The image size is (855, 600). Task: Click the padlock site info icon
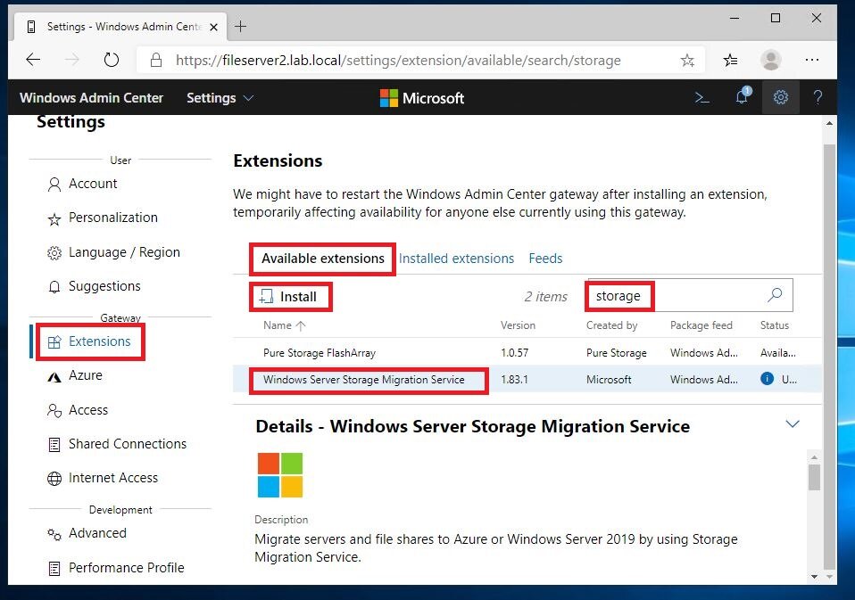(x=156, y=60)
